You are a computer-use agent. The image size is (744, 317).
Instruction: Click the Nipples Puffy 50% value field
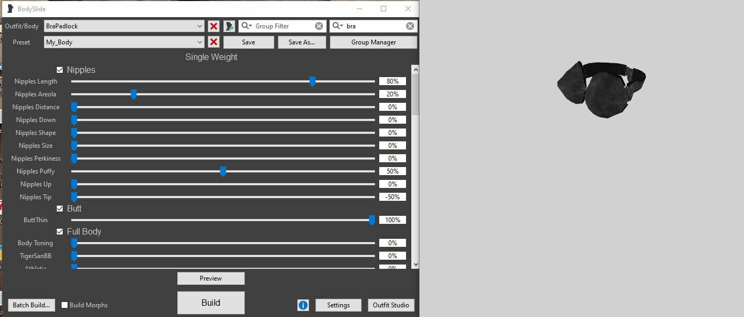click(x=393, y=171)
